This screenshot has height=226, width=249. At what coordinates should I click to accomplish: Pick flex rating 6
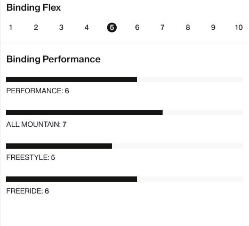[x=137, y=28]
